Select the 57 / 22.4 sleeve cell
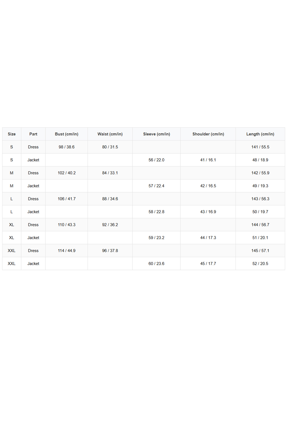Image resolution: width=287 pixels, height=431 pixels. coord(156,186)
